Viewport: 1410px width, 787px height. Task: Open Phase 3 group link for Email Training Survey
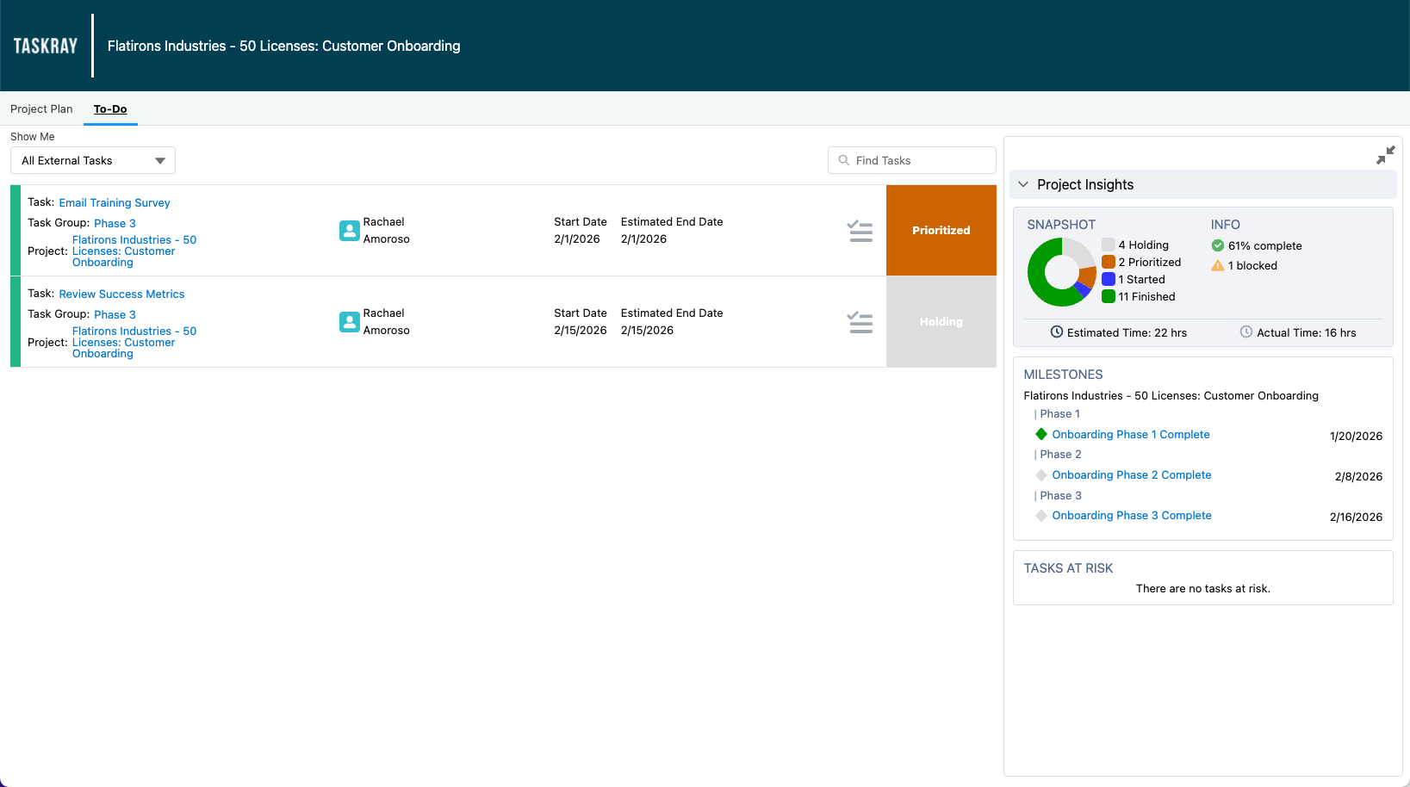pyautogui.click(x=115, y=223)
